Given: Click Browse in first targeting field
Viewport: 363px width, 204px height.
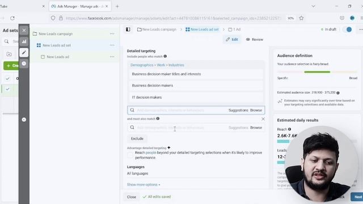Looking at the screenshot, I should point(256,110).
